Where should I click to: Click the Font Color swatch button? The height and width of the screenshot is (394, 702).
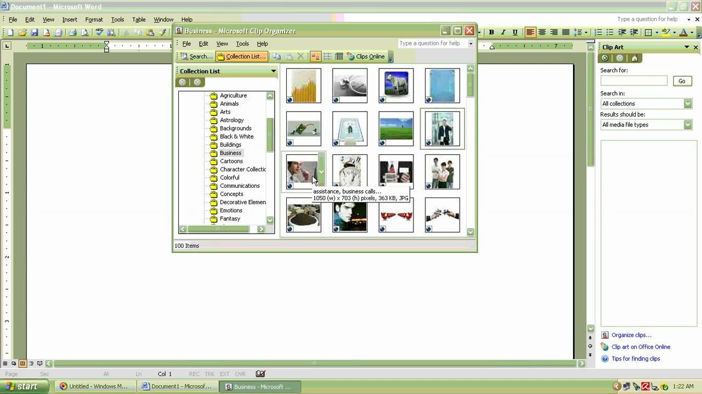pyautogui.click(x=684, y=32)
